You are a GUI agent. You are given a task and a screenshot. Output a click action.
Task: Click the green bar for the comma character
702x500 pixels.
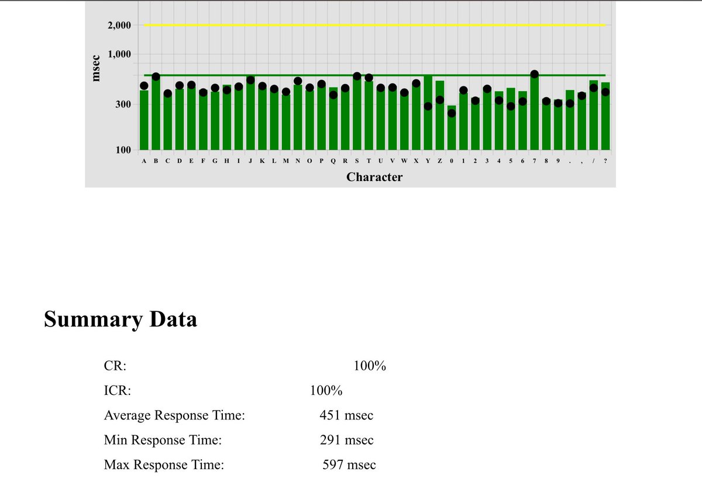581,122
